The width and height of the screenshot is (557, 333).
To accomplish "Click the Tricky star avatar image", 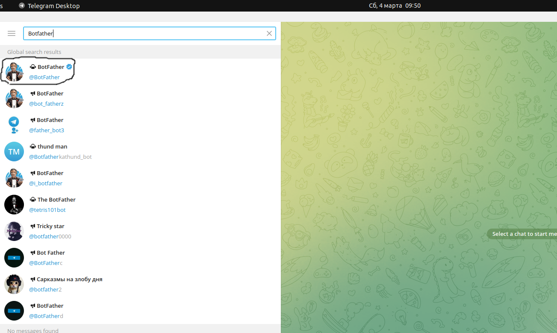I will (x=14, y=231).
